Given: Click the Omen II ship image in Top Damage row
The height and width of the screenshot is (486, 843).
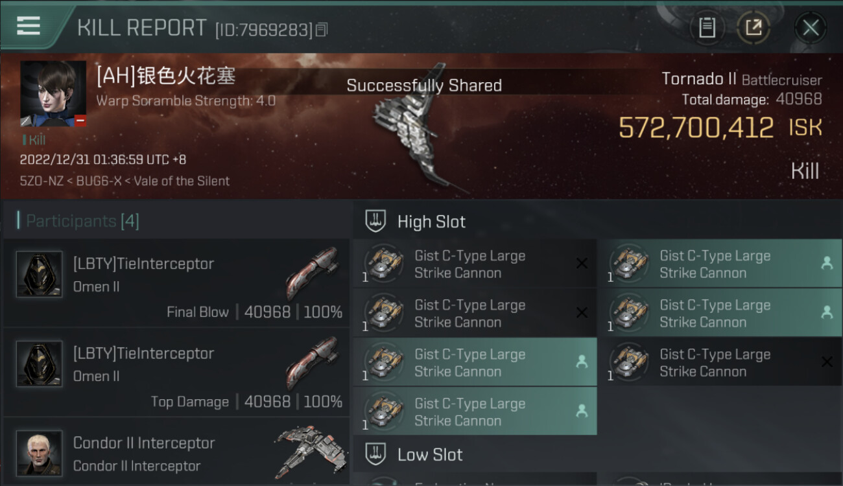Looking at the screenshot, I should [313, 362].
